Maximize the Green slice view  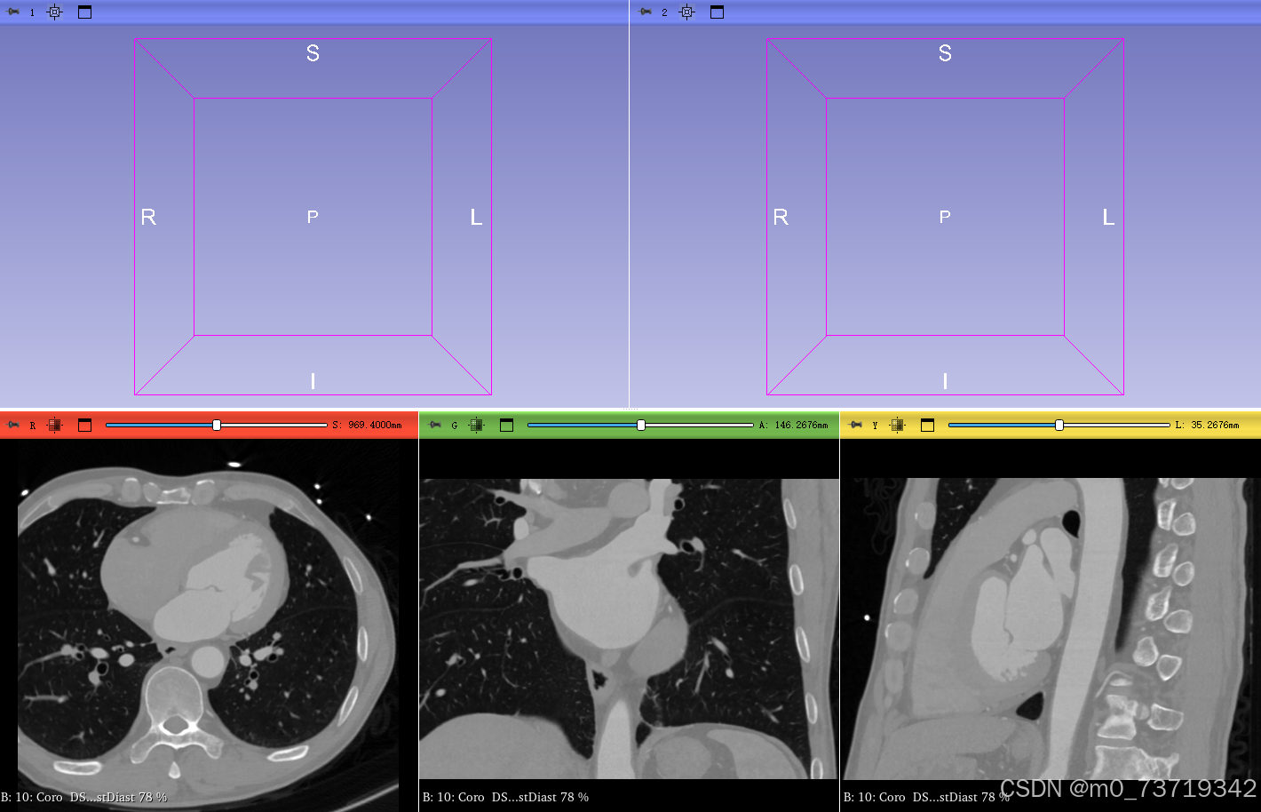tap(506, 426)
